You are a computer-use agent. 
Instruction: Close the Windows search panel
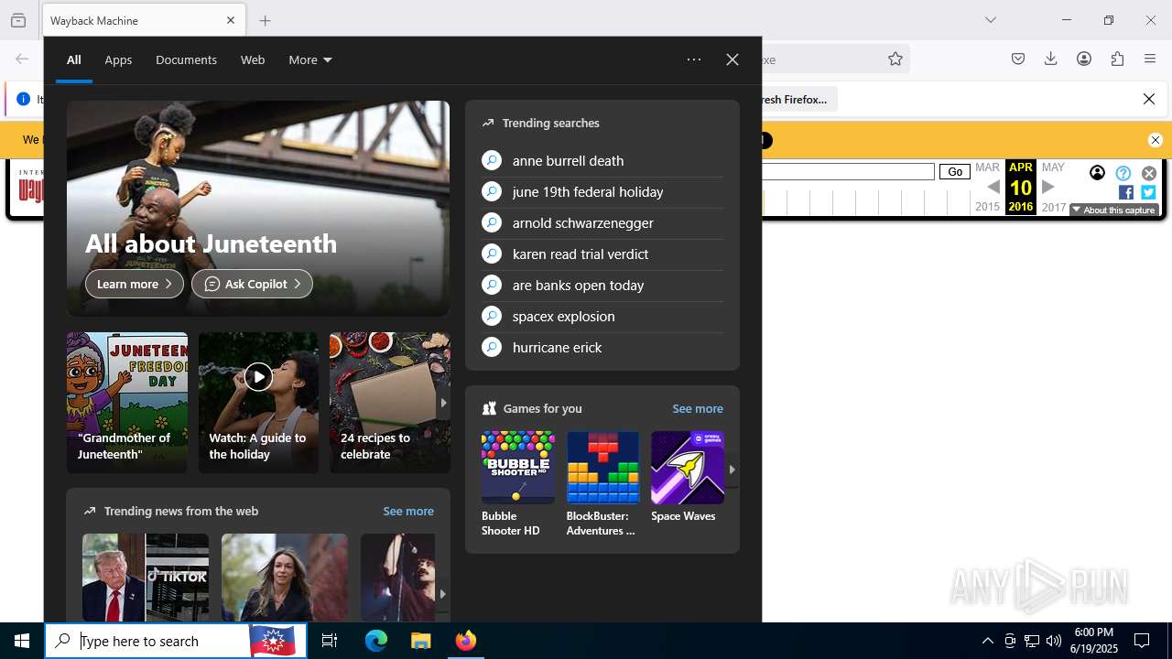click(x=732, y=59)
